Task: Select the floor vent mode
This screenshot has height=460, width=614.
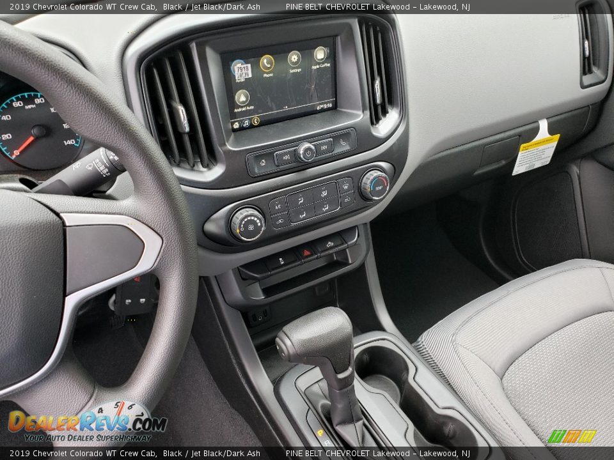Action: tap(302, 215)
